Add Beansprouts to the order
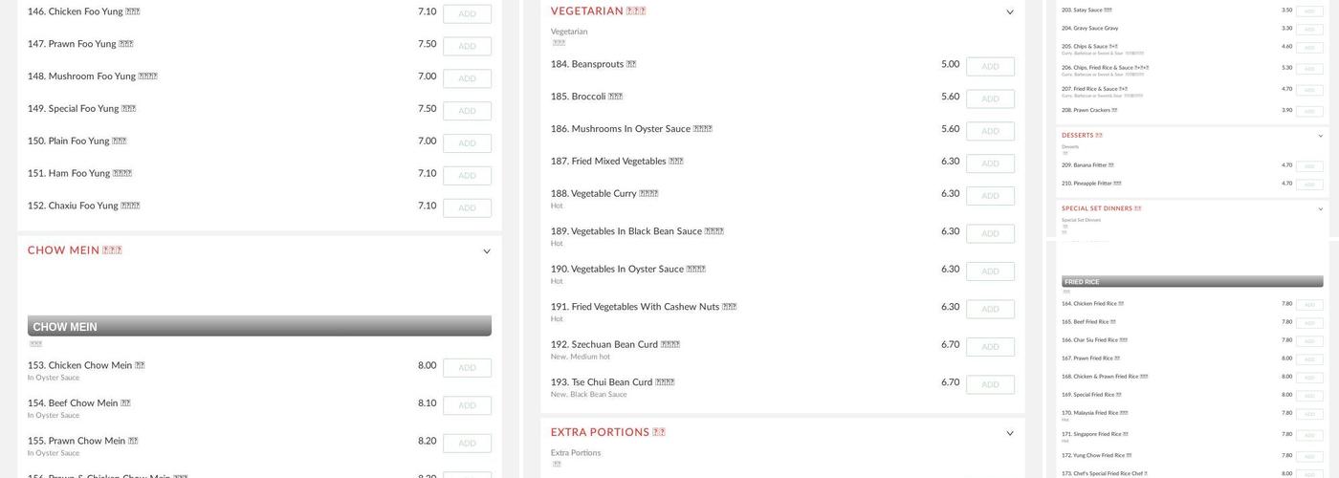This screenshot has height=478, width=1339. click(990, 67)
